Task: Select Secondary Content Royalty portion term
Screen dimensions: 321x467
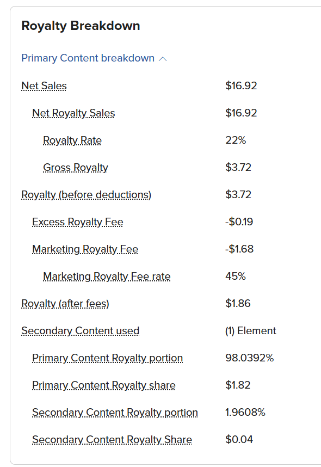Action: point(115,413)
